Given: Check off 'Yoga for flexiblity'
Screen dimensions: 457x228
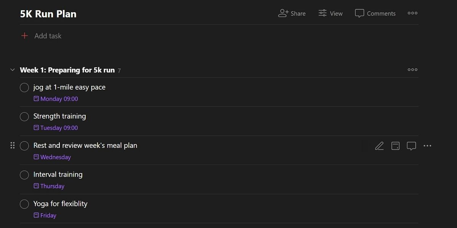Looking at the screenshot, I should (x=24, y=204).
